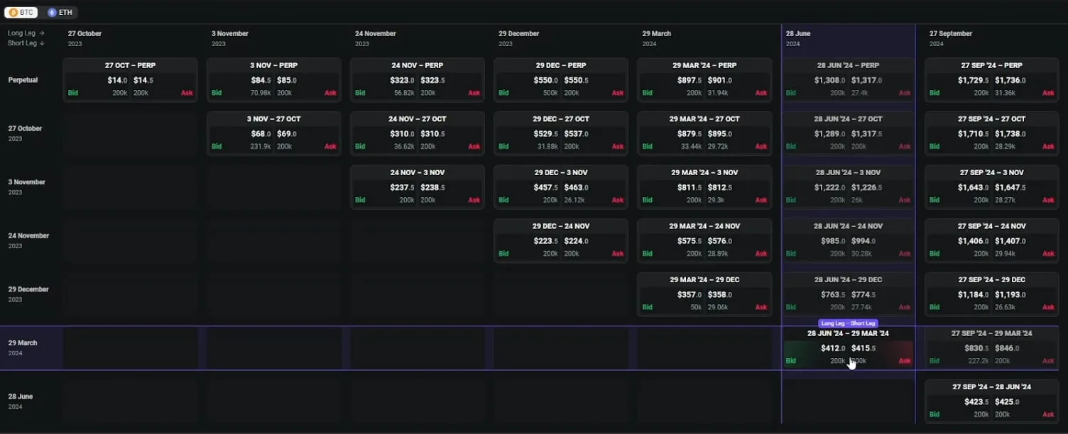The height and width of the screenshot is (434, 1068).
Task: Open the 29 MAR '24 – 3 NOV spread
Action: click(704, 187)
